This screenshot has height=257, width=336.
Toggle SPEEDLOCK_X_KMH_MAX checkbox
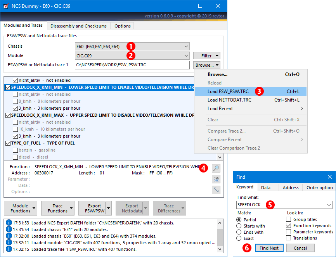8,115
